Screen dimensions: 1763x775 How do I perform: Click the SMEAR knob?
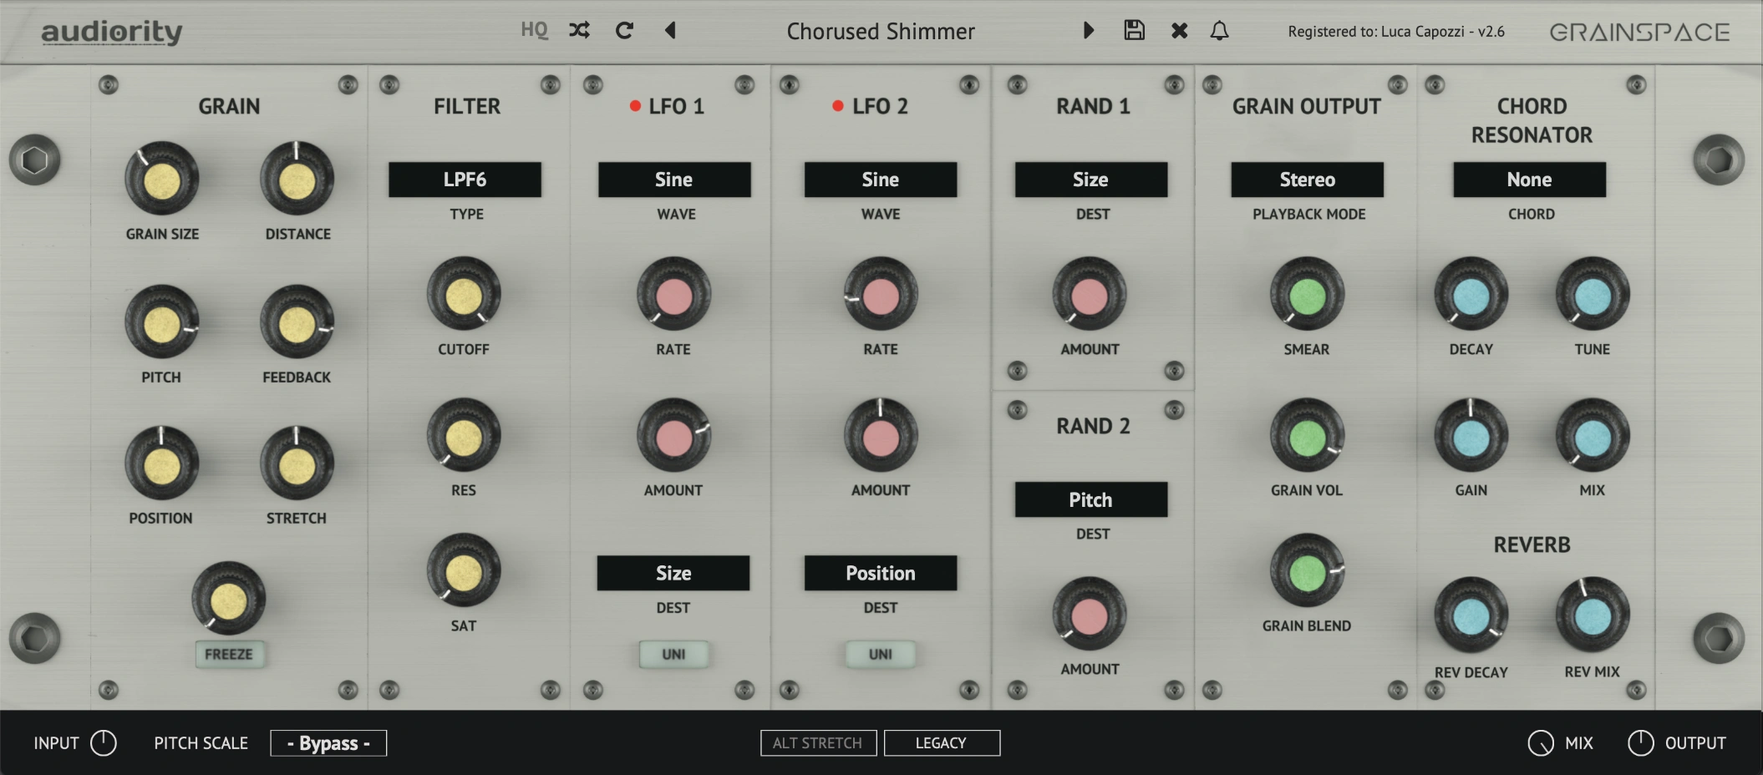[1307, 294]
